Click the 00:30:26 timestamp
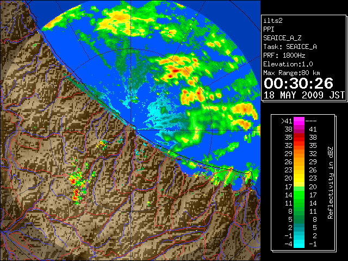This screenshot has height=261, width=348. pos(299,83)
